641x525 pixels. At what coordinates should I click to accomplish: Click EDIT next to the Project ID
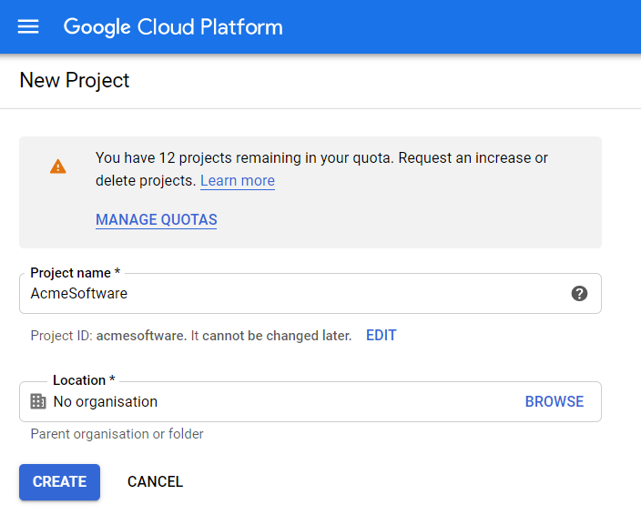[381, 336]
